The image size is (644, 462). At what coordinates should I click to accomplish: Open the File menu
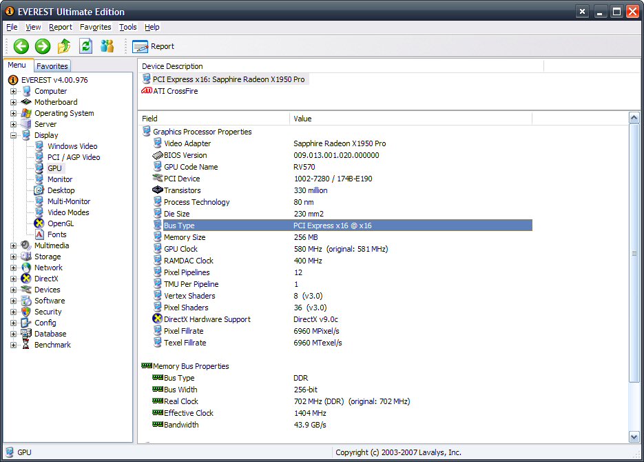coord(12,27)
